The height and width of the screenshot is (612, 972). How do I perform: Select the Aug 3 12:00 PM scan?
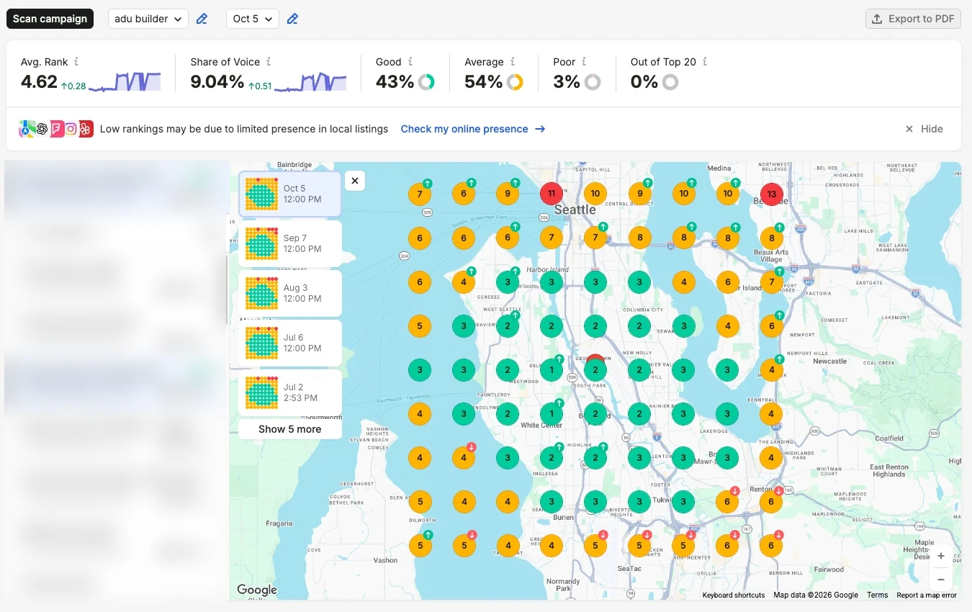290,293
